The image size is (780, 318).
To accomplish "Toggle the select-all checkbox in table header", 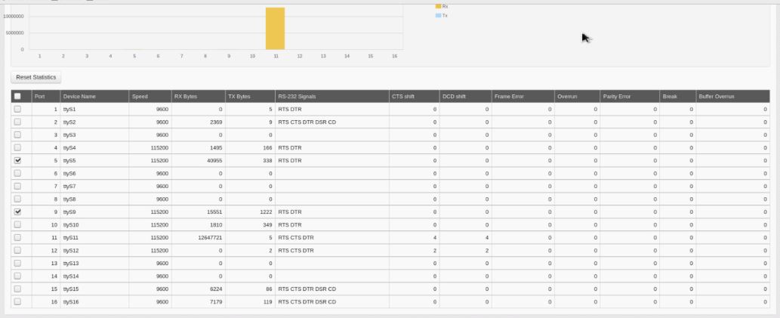I will click(17, 97).
